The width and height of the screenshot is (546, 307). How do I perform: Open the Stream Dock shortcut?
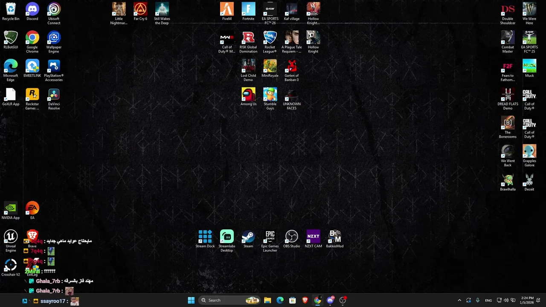point(205,239)
